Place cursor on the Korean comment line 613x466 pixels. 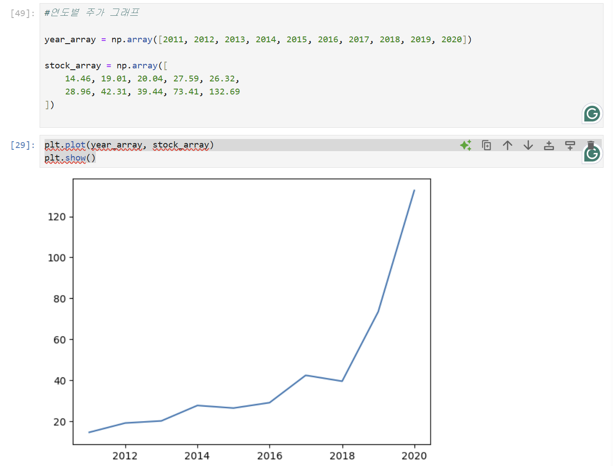tap(92, 13)
